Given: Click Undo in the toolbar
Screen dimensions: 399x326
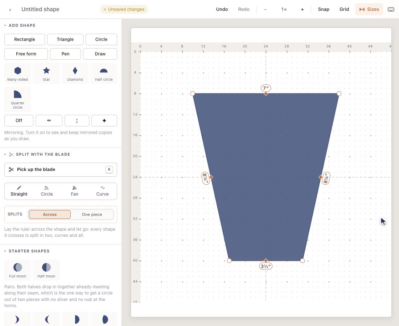Looking at the screenshot, I should coord(222,9).
